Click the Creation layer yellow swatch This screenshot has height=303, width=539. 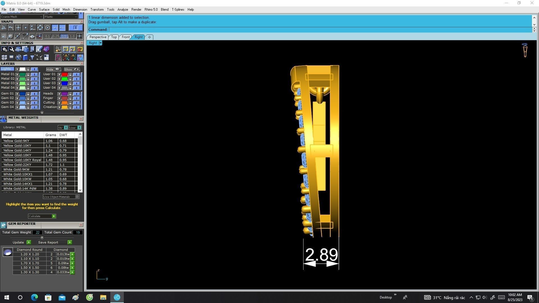click(x=65, y=107)
